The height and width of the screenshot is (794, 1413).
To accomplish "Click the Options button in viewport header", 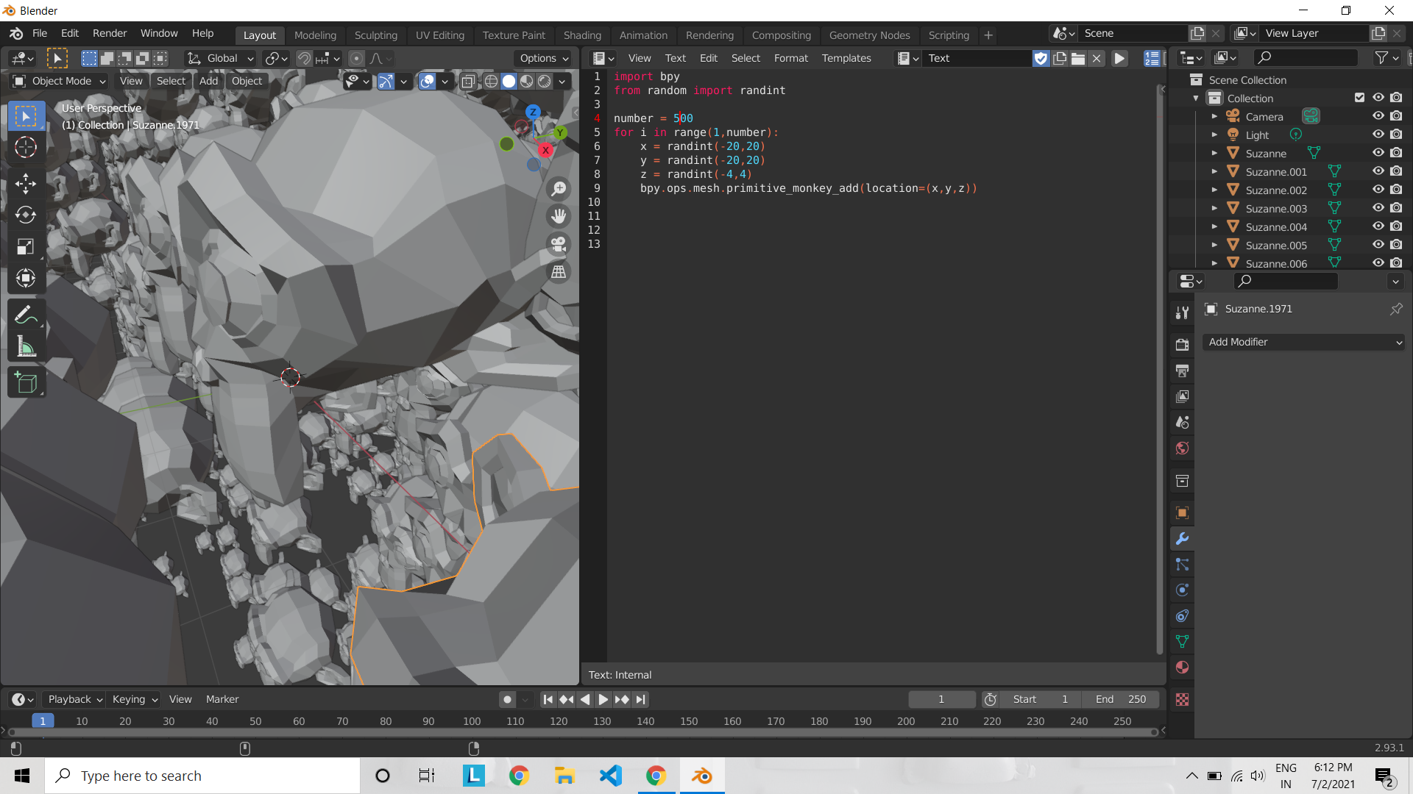I will tap(544, 58).
